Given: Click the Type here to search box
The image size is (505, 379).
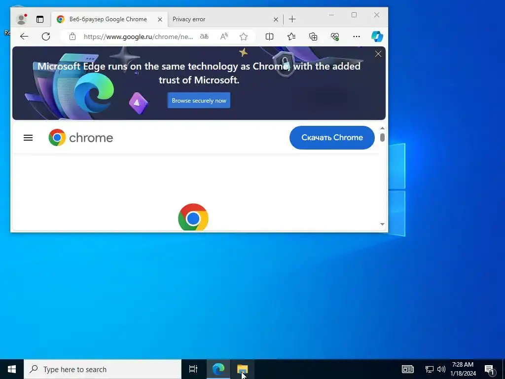Looking at the screenshot, I should click(x=103, y=369).
